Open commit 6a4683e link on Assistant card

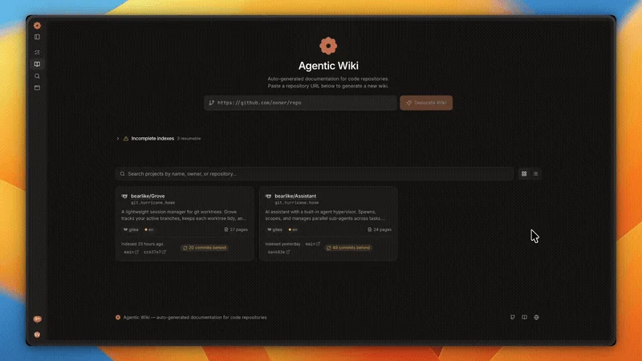click(x=278, y=252)
